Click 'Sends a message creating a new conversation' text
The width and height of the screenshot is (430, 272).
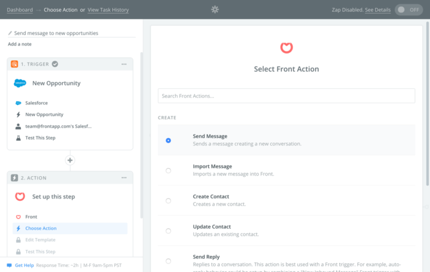point(247,144)
